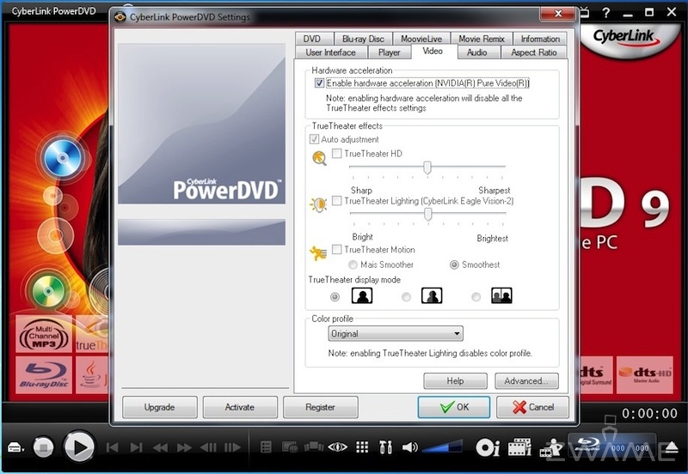The width and height of the screenshot is (688, 474).
Task: Switch to the MoovieLive tab
Action: click(421, 39)
